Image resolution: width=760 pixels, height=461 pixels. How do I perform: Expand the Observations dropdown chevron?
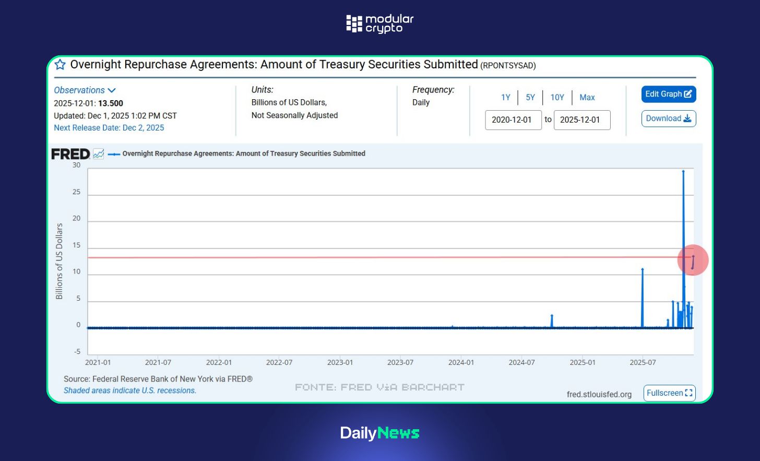[112, 90]
